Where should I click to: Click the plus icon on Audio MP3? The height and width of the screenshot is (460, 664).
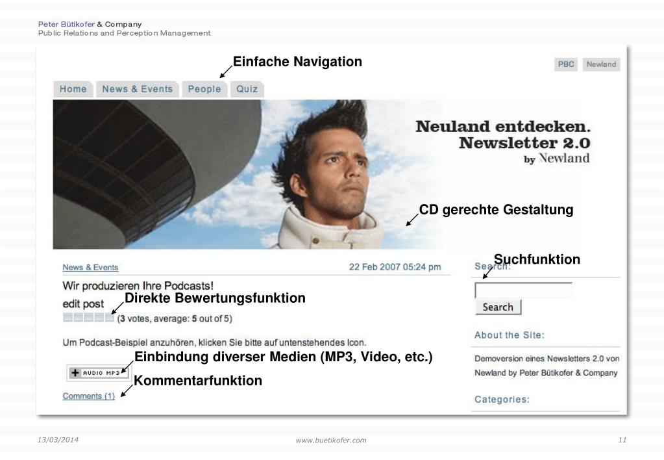pyautogui.click(x=75, y=373)
